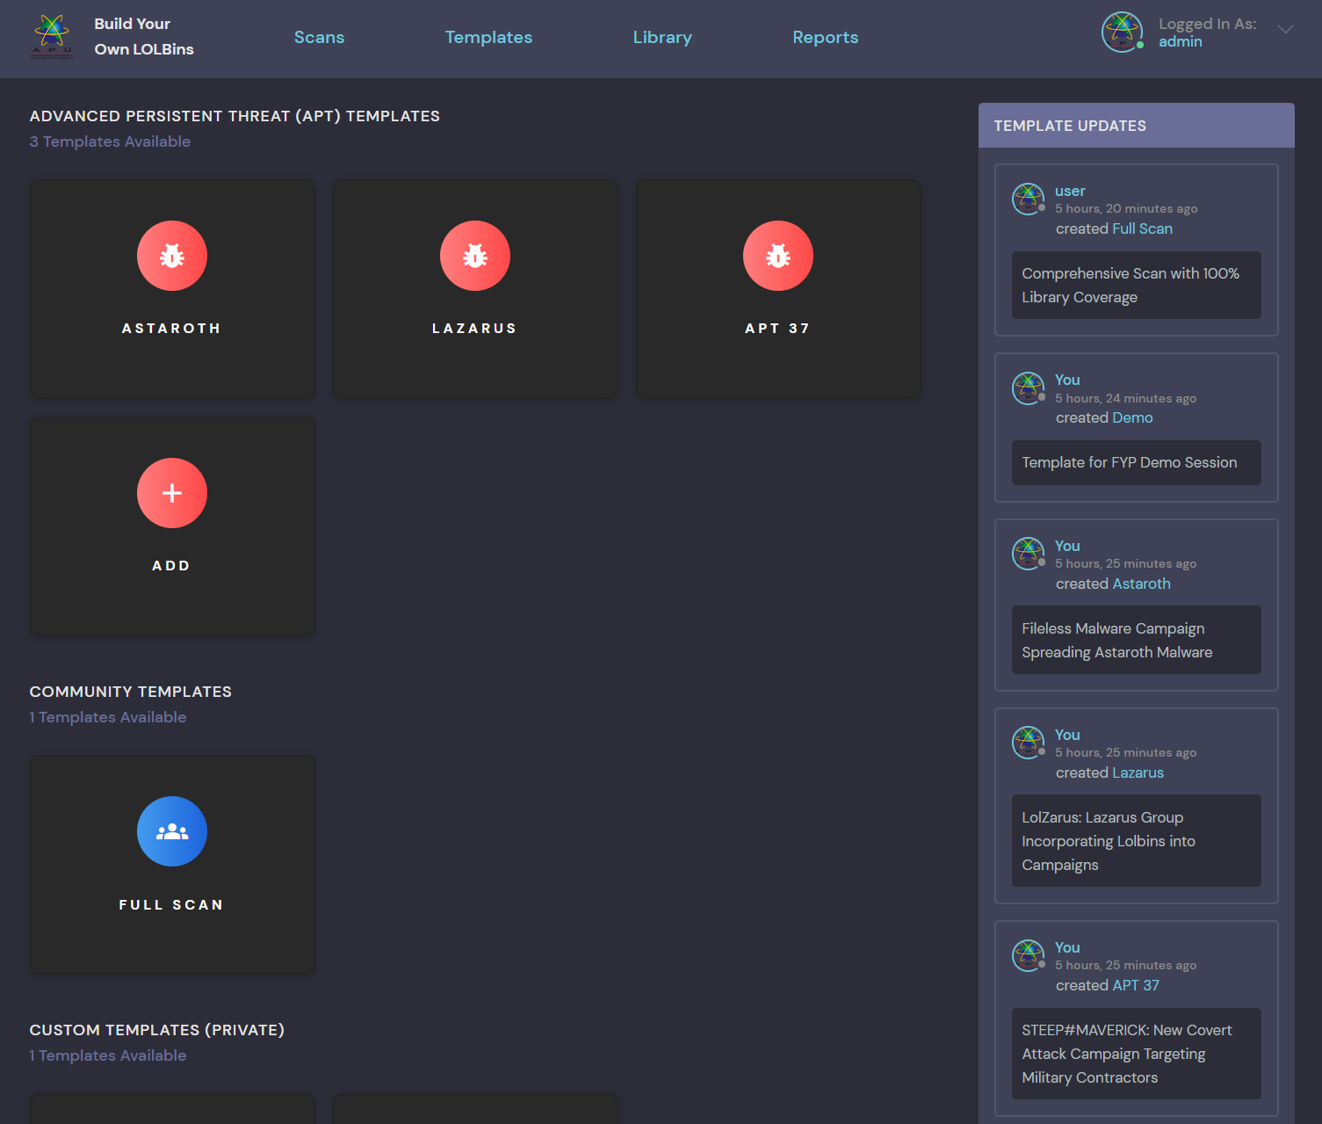Open the Scans menu
This screenshot has height=1124, width=1322.
[319, 37]
